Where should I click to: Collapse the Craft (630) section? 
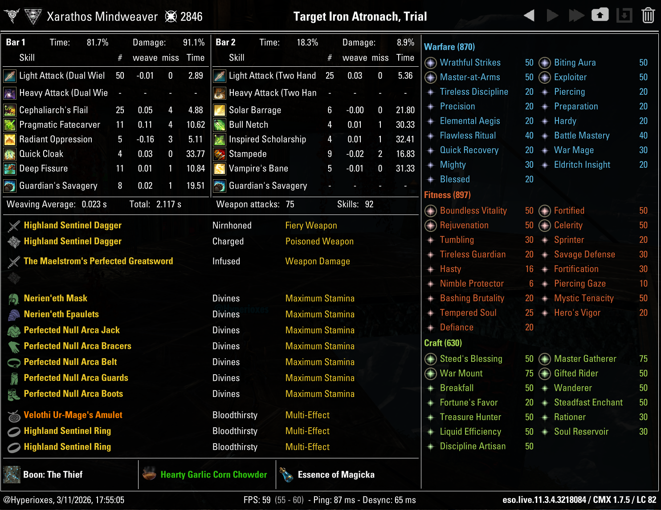coord(443,343)
